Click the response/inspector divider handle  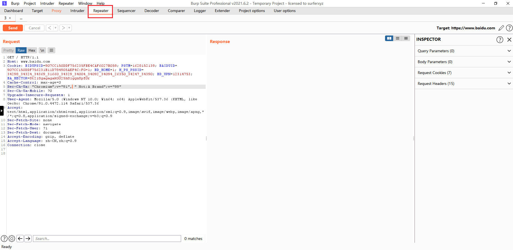click(x=414, y=138)
